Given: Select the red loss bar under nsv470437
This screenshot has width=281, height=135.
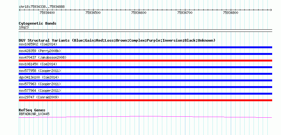Looking at the screenshot, I should 145,61.
